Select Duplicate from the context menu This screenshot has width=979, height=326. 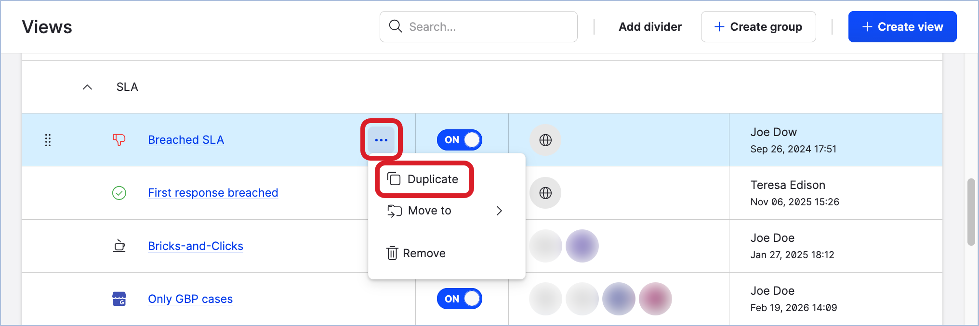432,179
